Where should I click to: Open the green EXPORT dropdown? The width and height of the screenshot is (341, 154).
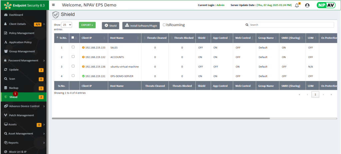pos(87,25)
